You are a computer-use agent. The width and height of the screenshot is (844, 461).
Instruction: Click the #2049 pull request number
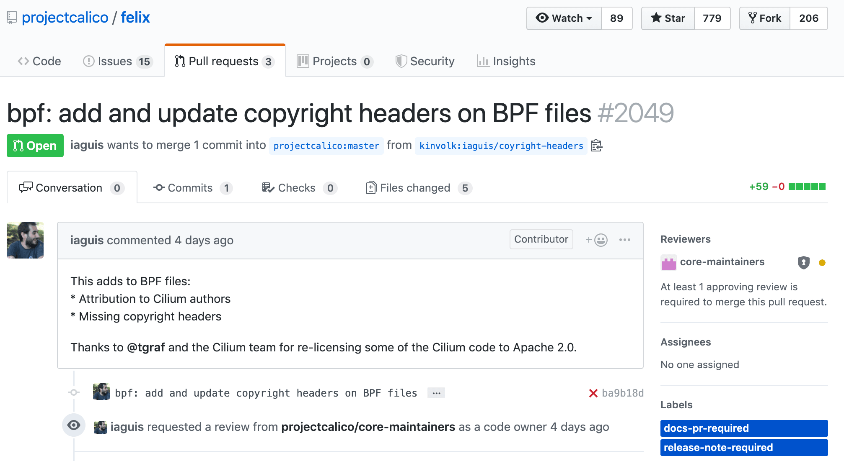coord(636,113)
